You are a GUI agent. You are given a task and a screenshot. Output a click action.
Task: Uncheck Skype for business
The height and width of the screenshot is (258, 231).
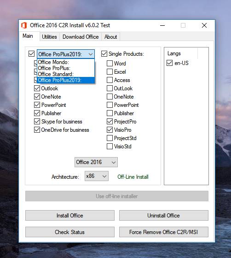37,122
